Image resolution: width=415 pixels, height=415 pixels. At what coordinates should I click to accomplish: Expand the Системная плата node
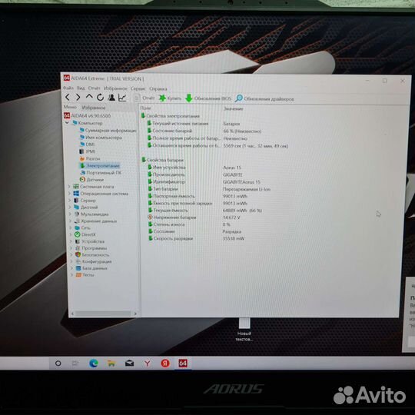point(70,186)
